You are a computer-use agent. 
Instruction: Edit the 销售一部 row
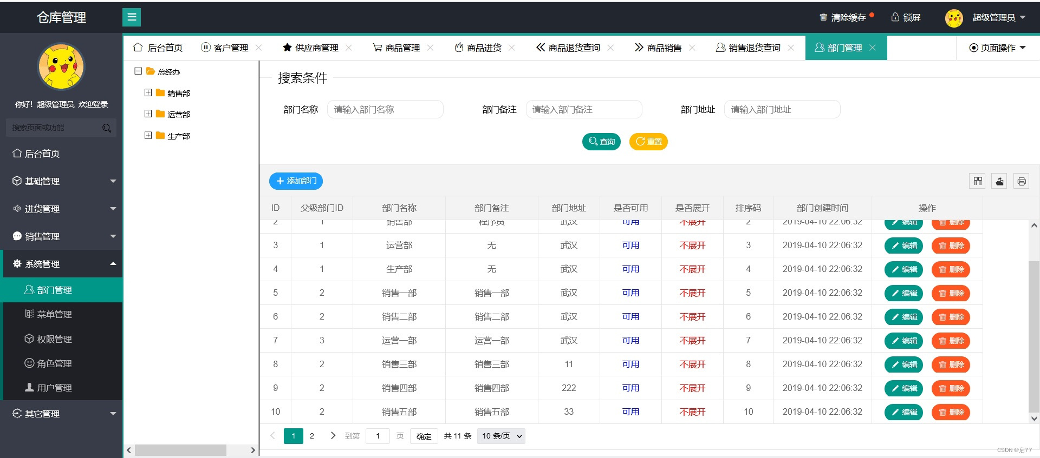(903, 293)
